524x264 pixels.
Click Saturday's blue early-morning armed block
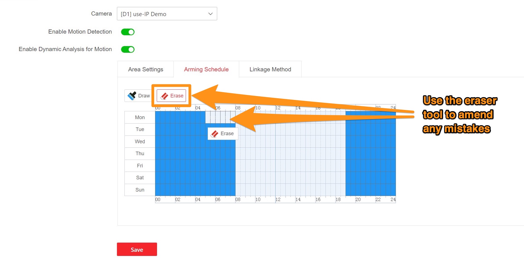tap(195, 178)
